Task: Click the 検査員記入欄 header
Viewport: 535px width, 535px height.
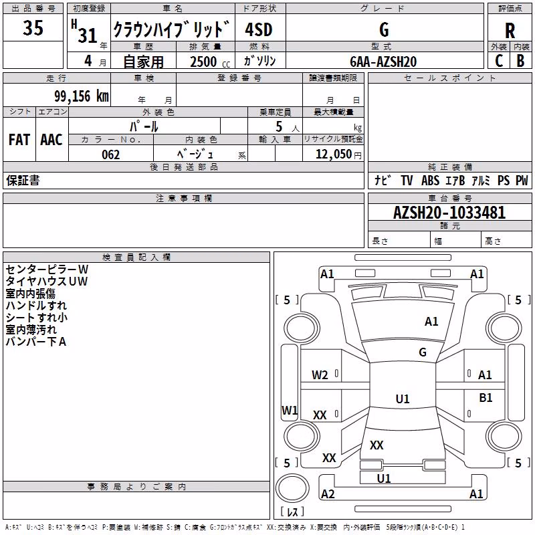Action: tap(136, 257)
